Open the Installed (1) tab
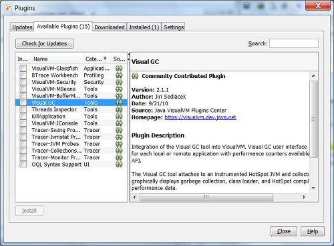The width and height of the screenshot is (334, 246). [144, 27]
